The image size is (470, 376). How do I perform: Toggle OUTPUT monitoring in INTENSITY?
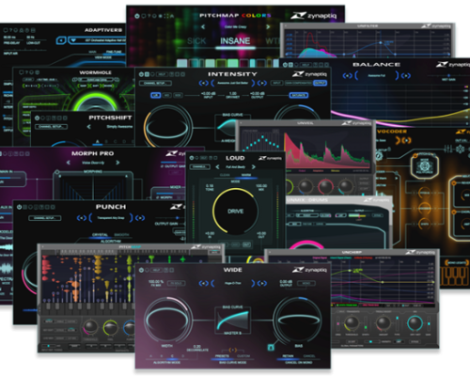(320, 83)
